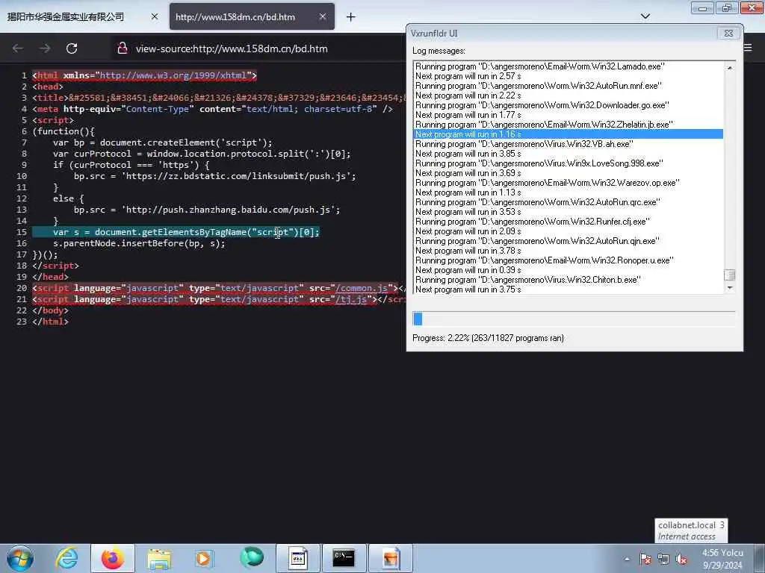The height and width of the screenshot is (573, 765).
Task: Click the muted volume tray icon
Action: pos(681,559)
